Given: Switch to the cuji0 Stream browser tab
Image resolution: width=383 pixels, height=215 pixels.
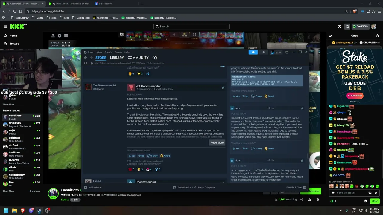Looking at the screenshot, I should [70, 4].
